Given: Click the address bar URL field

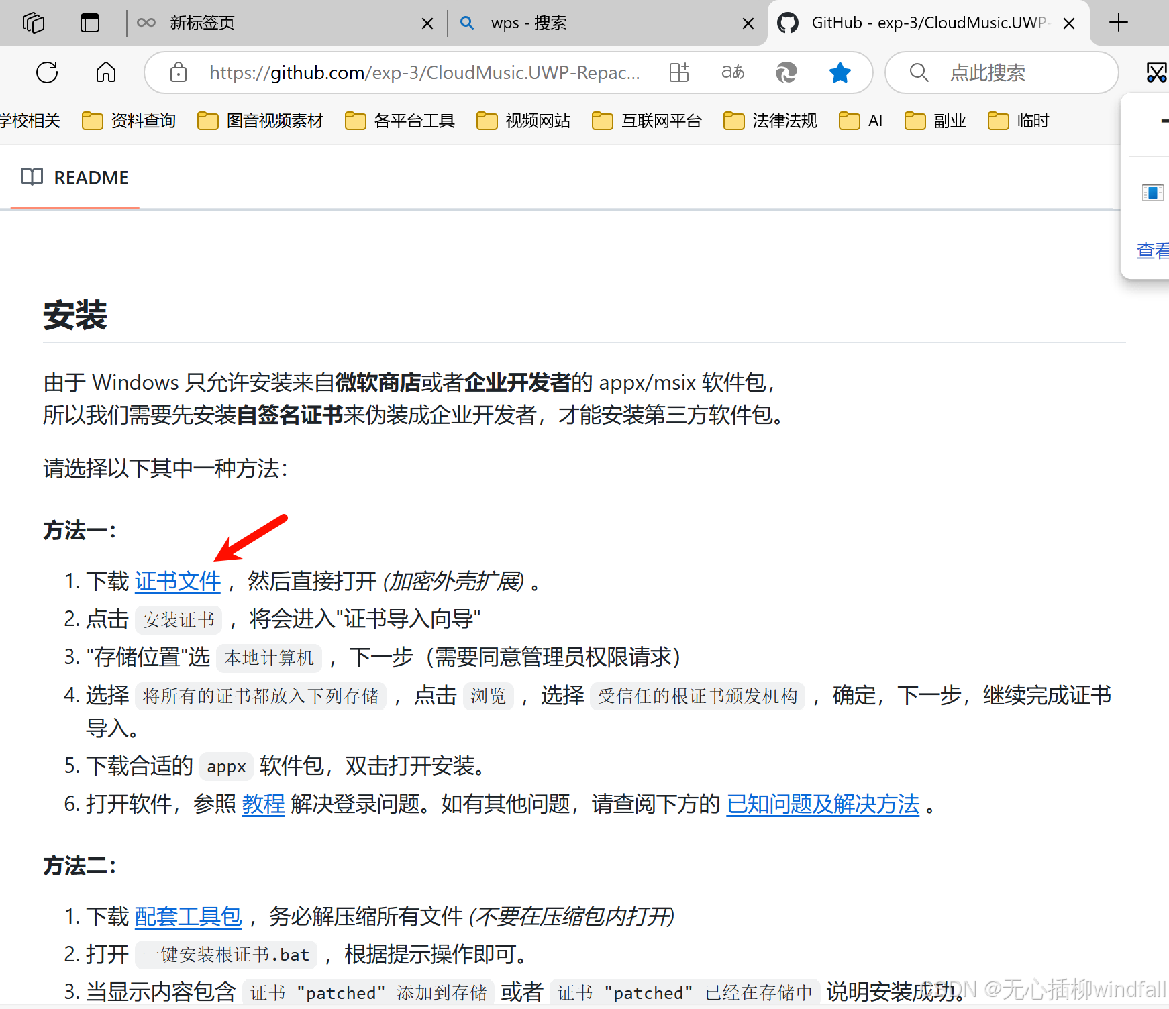Looking at the screenshot, I should tap(424, 72).
